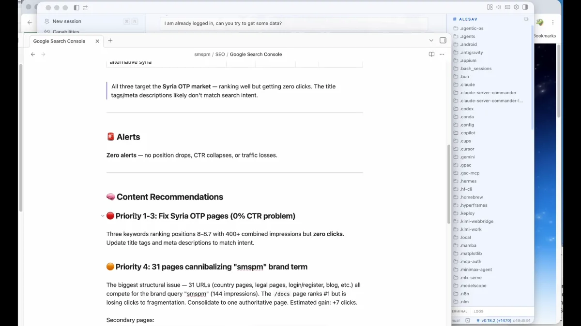Click the terminal prompt icon in the status bar
This screenshot has height=326, width=581.
click(468, 320)
